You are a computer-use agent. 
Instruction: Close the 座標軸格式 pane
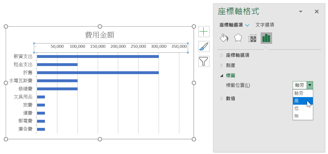[x=317, y=11]
